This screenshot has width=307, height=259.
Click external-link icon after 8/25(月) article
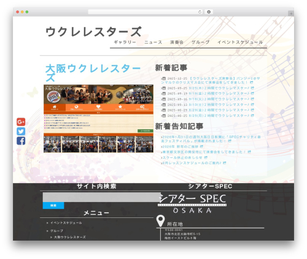(252, 115)
